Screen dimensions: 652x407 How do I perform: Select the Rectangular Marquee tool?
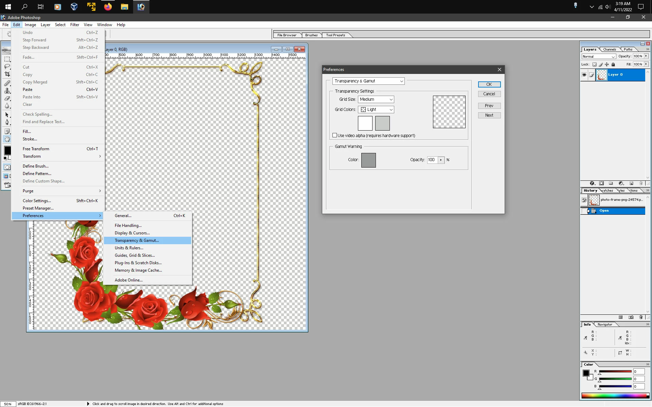pos(7,59)
